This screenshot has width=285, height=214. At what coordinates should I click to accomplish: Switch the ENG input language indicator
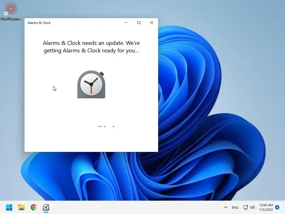235,207
